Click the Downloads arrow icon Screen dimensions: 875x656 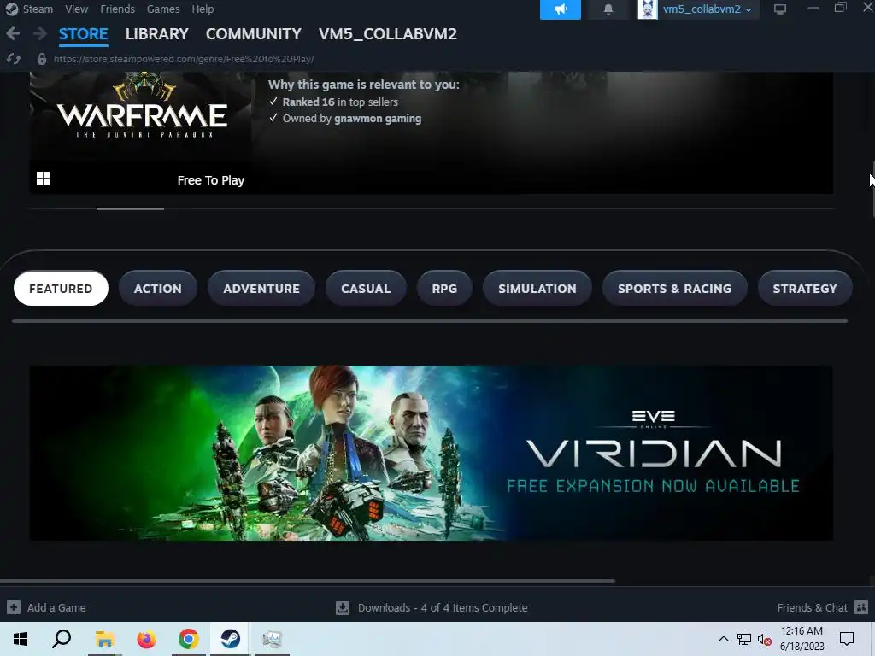[x=343, y=607]
